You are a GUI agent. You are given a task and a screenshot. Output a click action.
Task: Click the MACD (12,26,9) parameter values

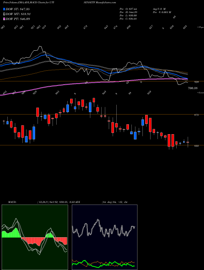click(55, 202)
